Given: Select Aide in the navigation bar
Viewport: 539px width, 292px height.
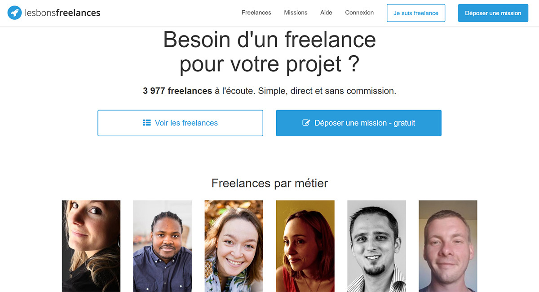Looking at the screenshot, I should [x=327, y=13].
